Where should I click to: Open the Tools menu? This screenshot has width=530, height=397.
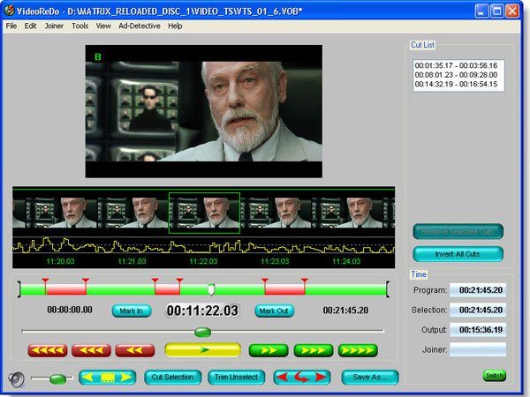pos(79,26)
